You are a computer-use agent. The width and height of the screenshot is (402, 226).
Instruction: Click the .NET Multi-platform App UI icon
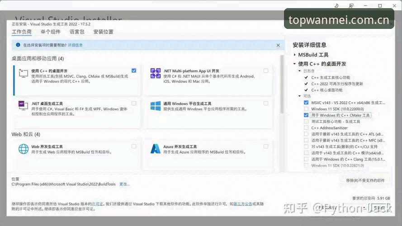coord(156,73)
